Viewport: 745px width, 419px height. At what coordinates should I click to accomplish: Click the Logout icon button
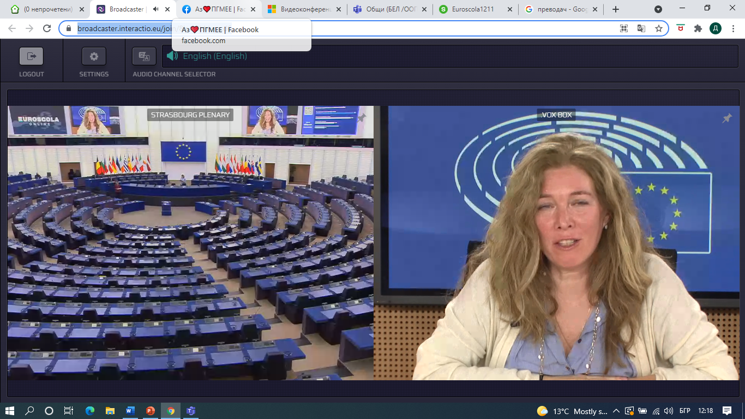(x=31, y=56)
